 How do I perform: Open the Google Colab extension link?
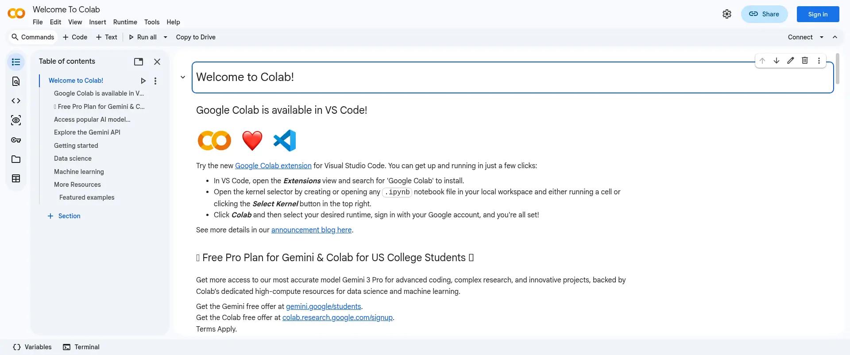(273, 166)
